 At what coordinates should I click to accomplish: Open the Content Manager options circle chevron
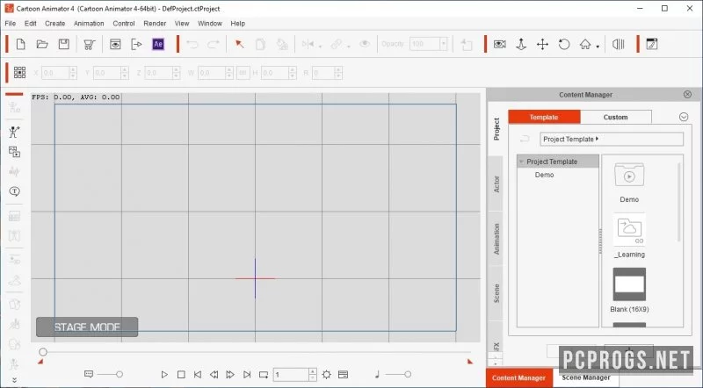(684, 117)
